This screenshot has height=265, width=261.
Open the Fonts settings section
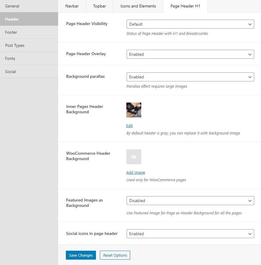(x=29, y=58)
